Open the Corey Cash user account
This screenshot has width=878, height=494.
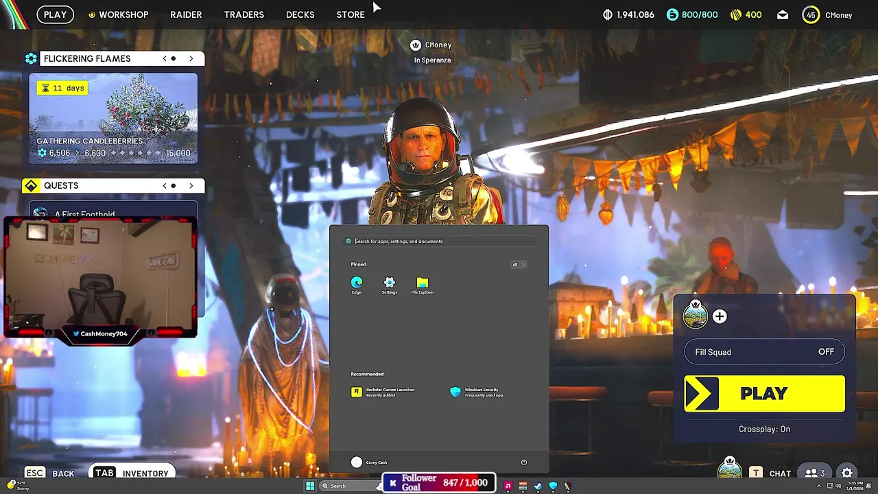369,462
